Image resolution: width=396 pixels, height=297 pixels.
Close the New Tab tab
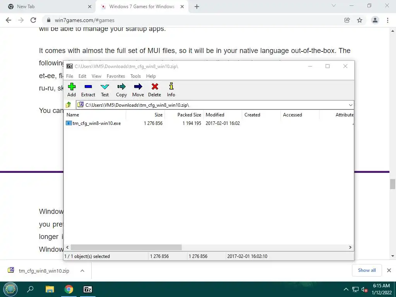click(90, 7)
